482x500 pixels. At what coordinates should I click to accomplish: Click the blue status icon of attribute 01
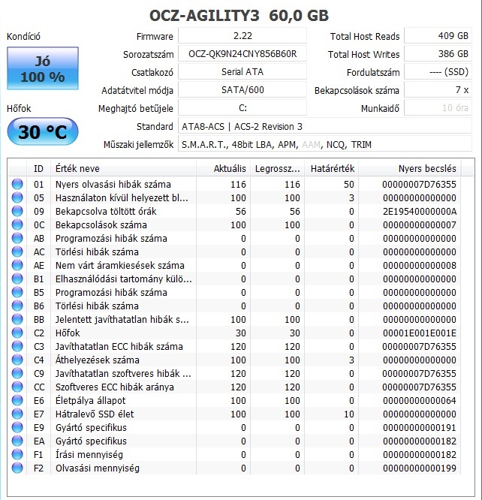[17, 184]
